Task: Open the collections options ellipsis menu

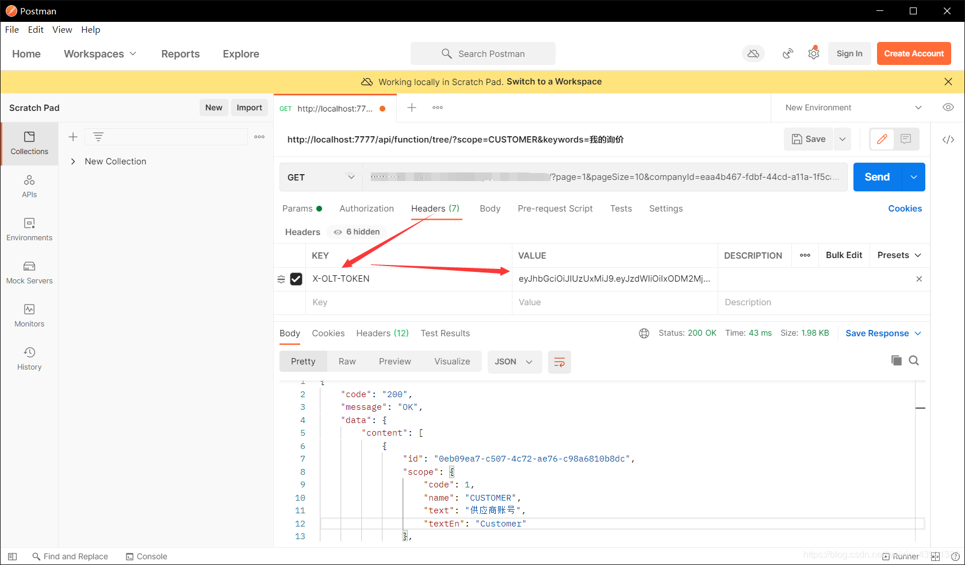Action: [x=259, y=137]
